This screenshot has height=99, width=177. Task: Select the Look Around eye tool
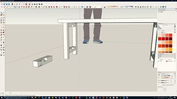[x=4, y=53]
